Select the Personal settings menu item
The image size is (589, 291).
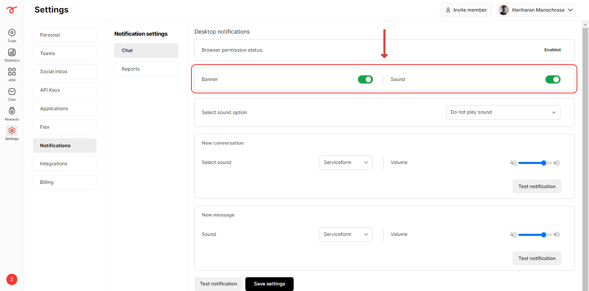(x=65, y=35)
